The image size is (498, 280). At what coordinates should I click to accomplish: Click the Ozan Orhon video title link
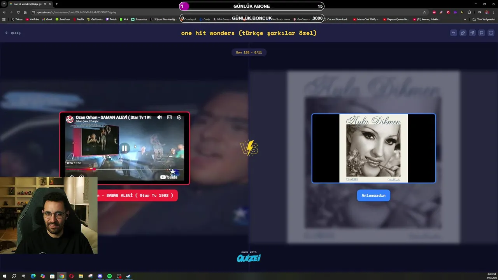113,117
